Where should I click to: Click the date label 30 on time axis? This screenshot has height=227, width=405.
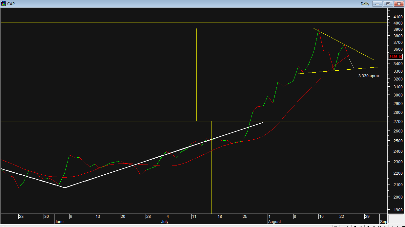pyautogui.click(x=47, y=217)
